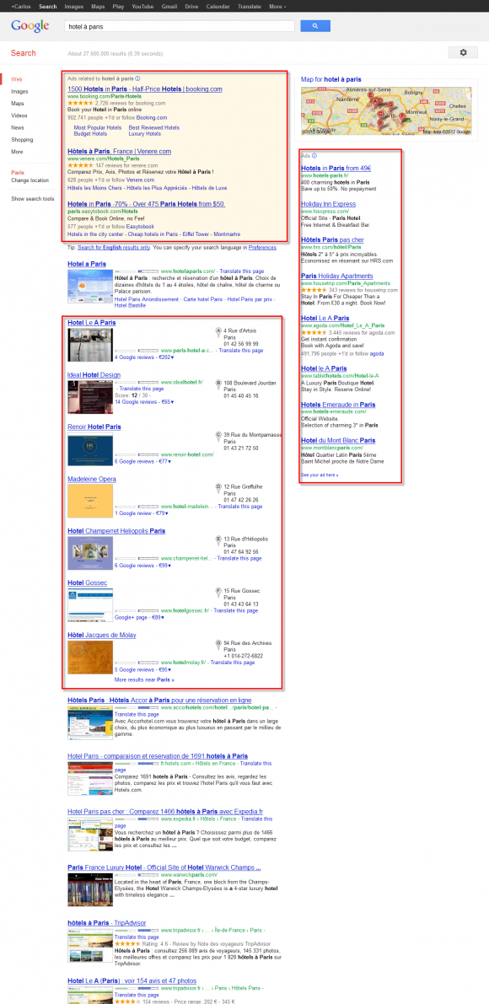
Task: Click 'See your ad here' link
Action: pos(320,475)
